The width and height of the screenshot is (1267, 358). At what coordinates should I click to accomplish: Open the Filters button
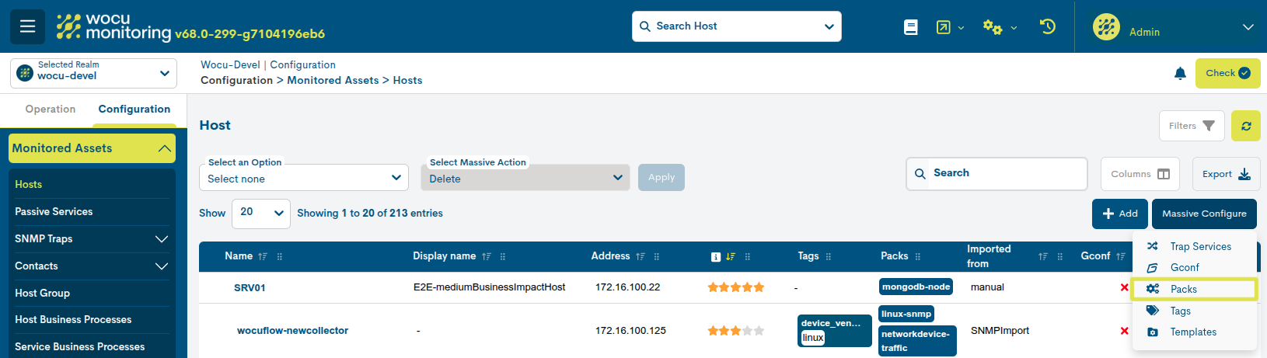[x=1192, y=126]
